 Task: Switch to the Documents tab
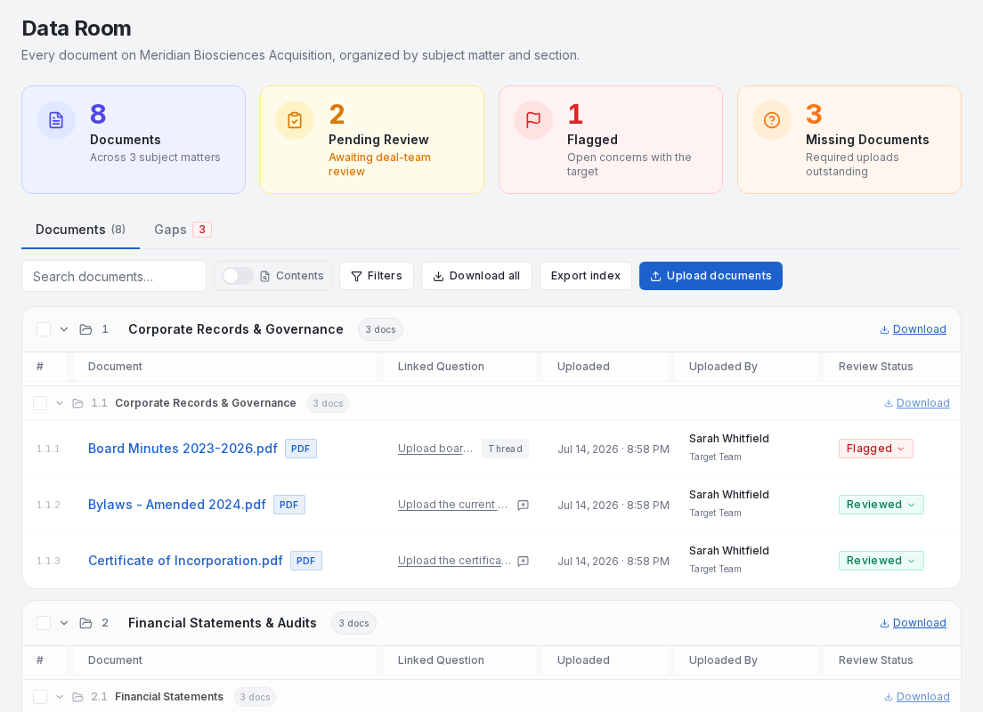point(80,230)
